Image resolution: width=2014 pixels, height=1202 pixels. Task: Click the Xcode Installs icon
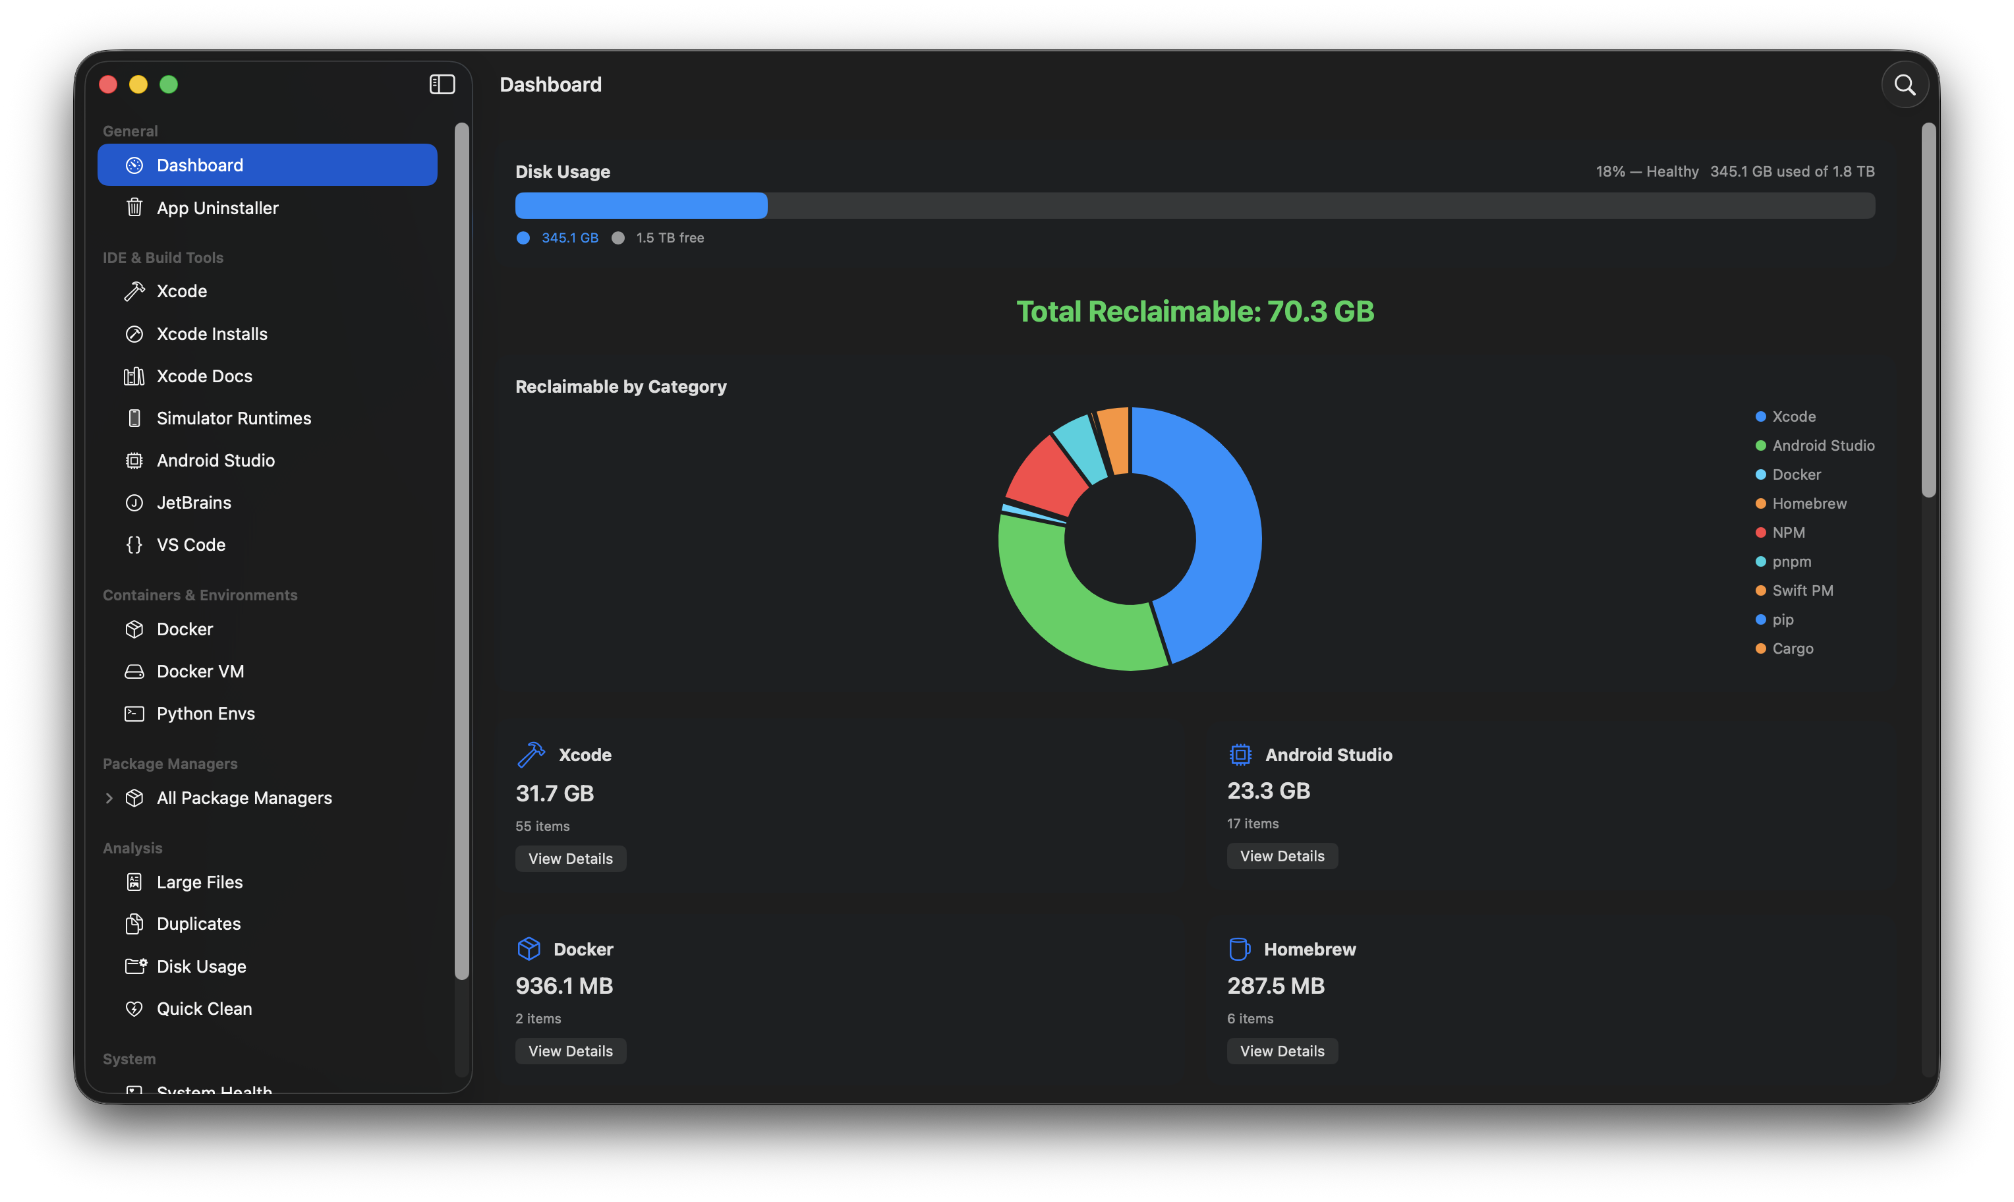pos(134,333)
